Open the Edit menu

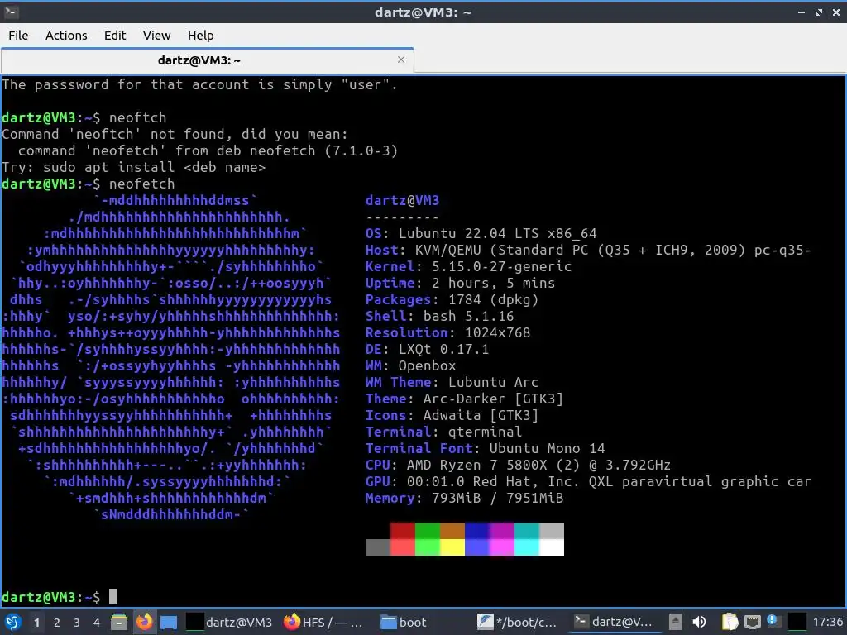click(114, 35)
